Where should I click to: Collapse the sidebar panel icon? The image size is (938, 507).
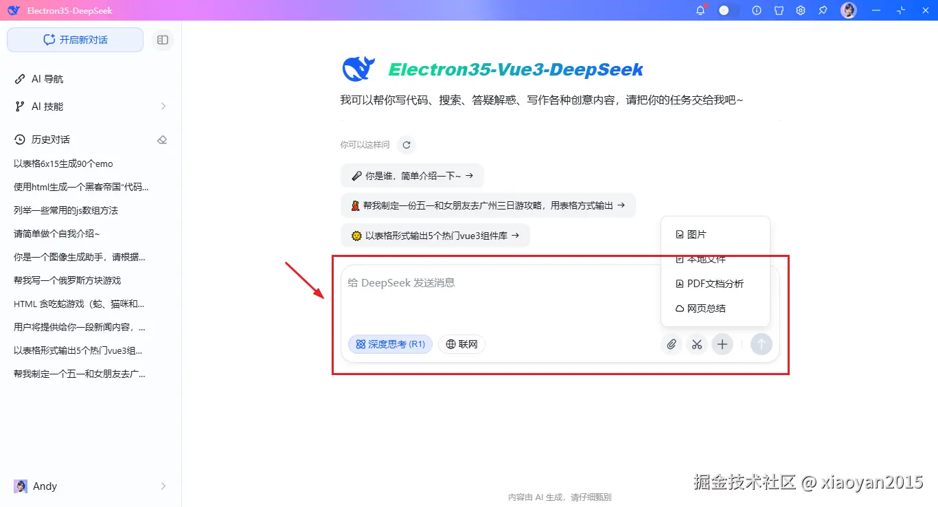tap(163, 40)
